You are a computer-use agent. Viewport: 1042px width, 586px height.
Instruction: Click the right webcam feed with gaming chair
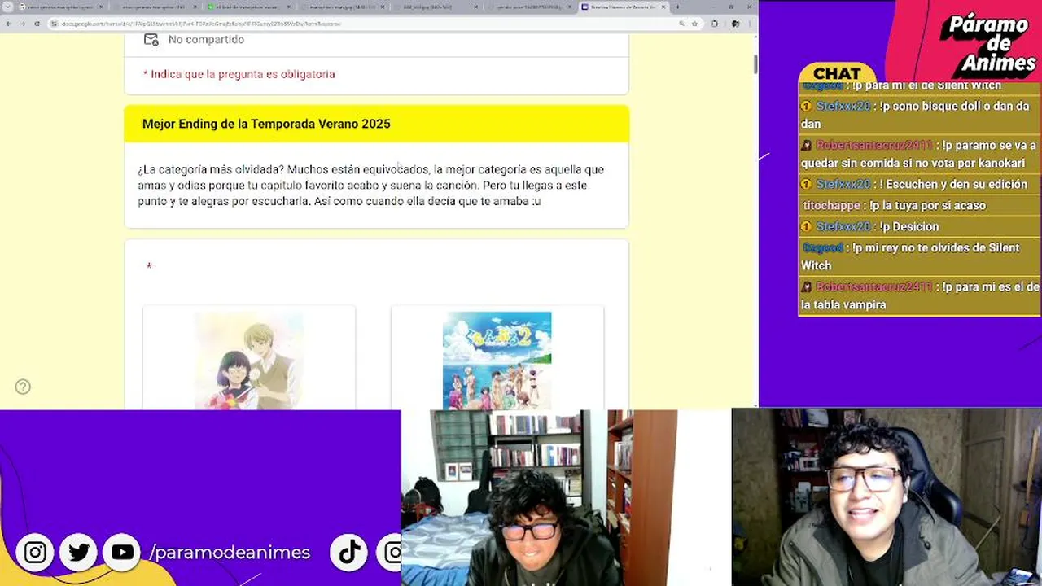coord(887,497)
